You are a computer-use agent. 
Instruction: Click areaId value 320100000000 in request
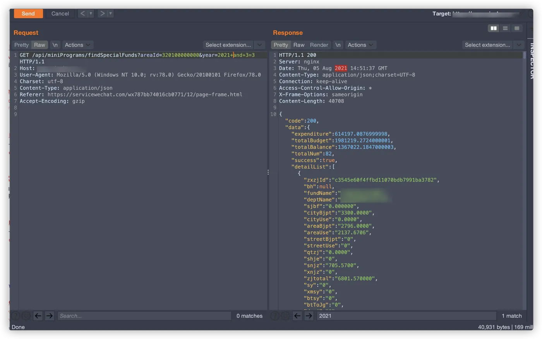pyautogui.click(x=180, y=55)
